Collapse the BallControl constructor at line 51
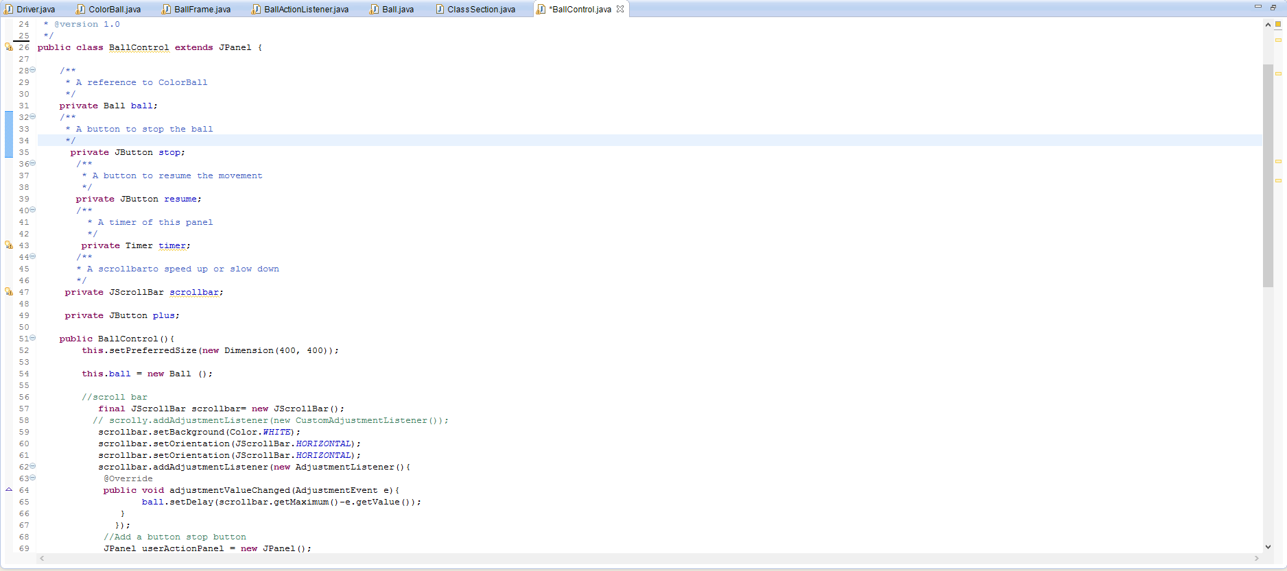Image resolution: width=1287 pixels, height=571 pixels. pos(33,338)
